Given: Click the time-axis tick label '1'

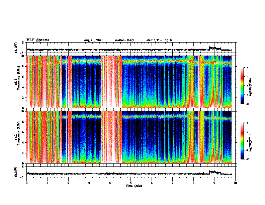Looking at the screenshot, I should point(47,183).
